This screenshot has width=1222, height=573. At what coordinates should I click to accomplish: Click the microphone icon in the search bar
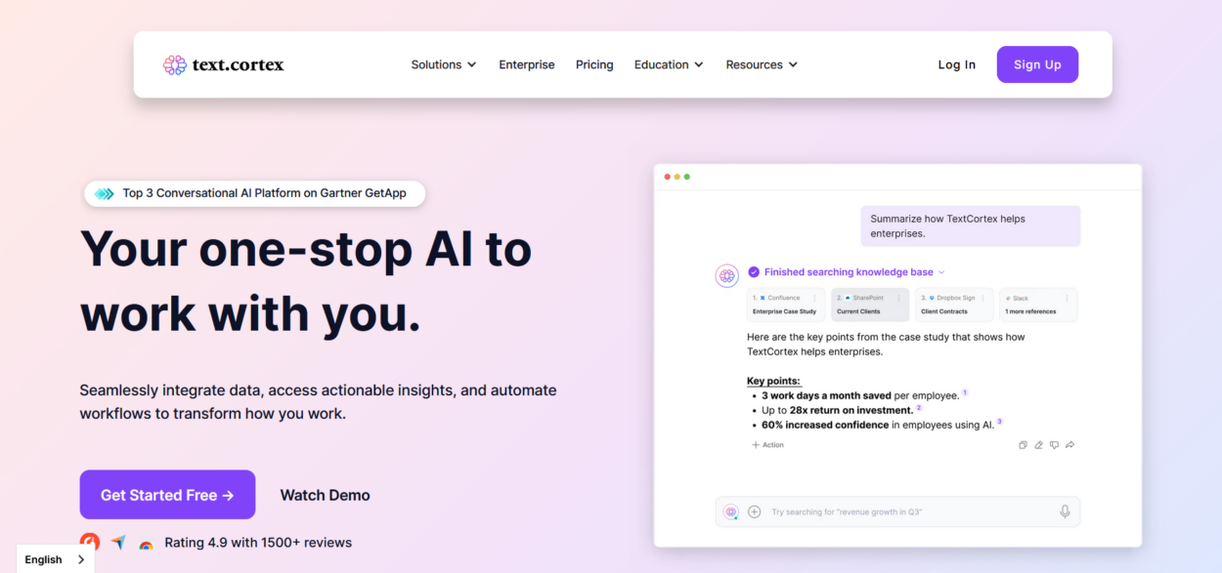[1064, 511]
